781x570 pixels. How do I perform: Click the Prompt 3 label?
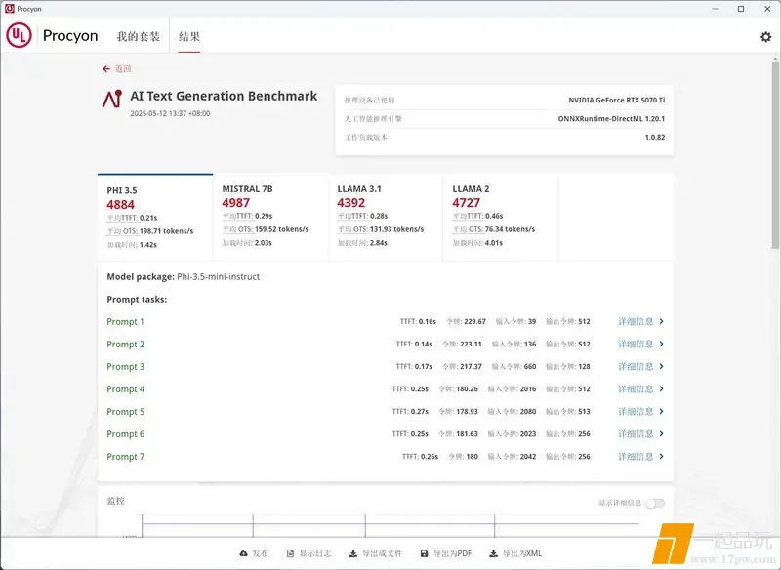[x=126, y=366]
